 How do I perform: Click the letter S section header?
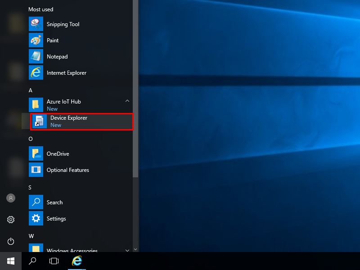(30, 188)
